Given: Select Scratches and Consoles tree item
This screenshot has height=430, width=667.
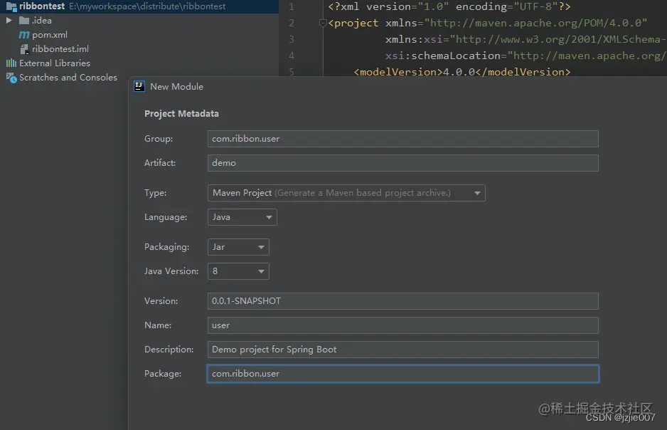Looking at the screenshot, I should click(x=68, y=78).
